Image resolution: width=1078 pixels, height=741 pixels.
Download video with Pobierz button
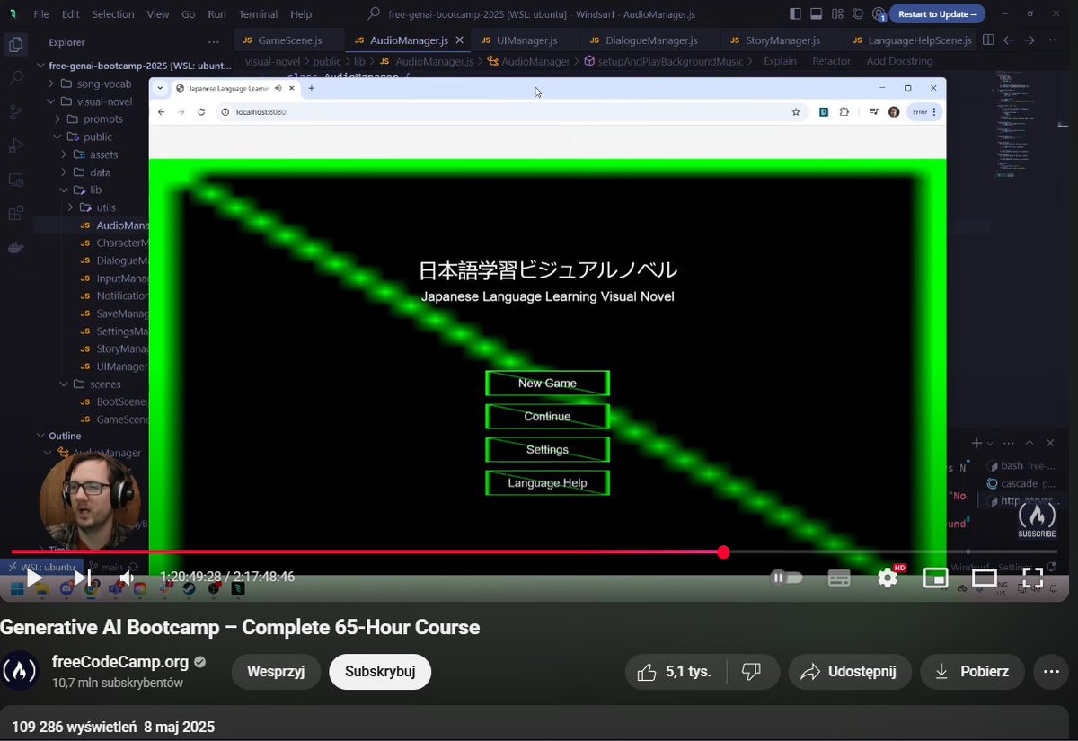coord(972,672)
